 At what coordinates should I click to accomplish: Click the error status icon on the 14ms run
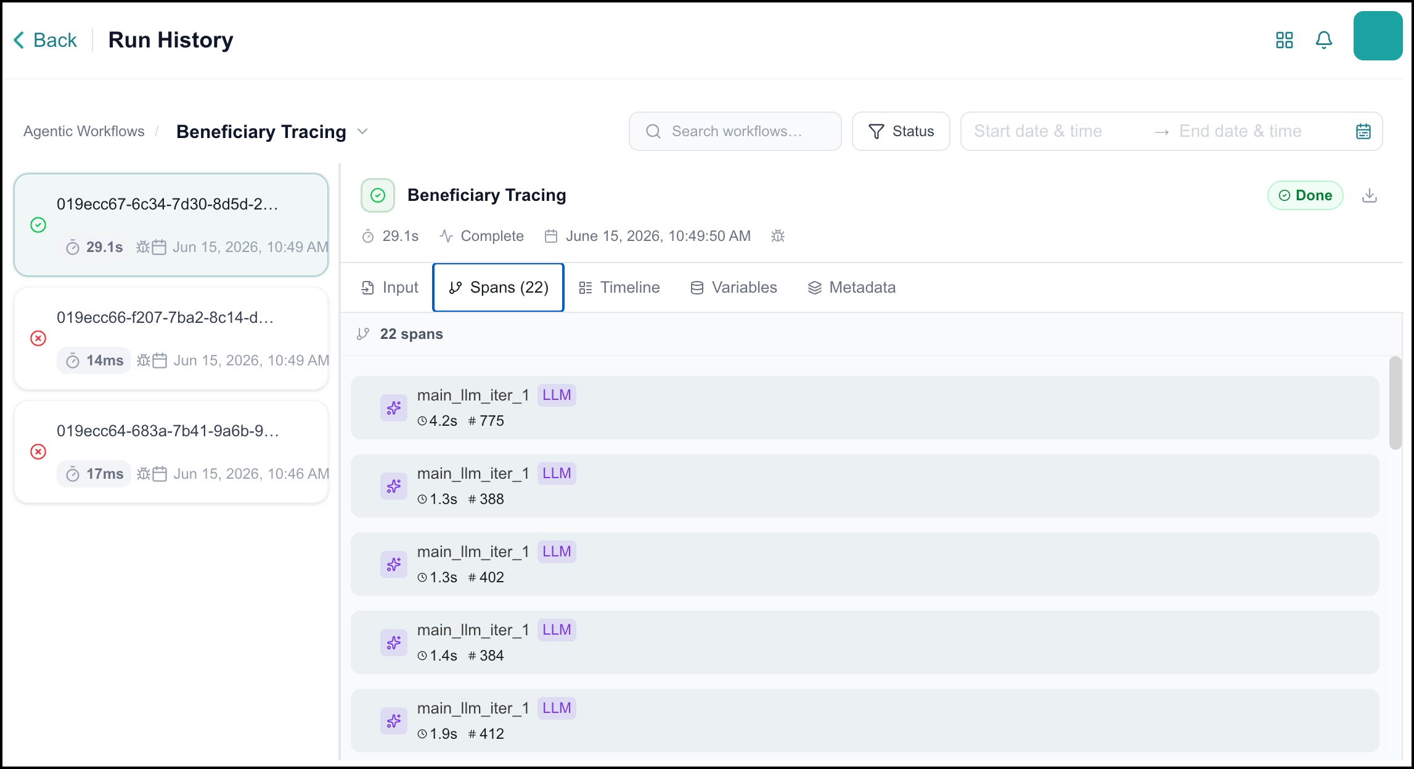tap(38, 338)
